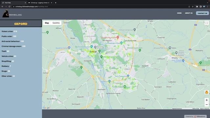This screenshot has width=210, height=118.
Task: Select the Map view type
Action: (x=47, y=23)
